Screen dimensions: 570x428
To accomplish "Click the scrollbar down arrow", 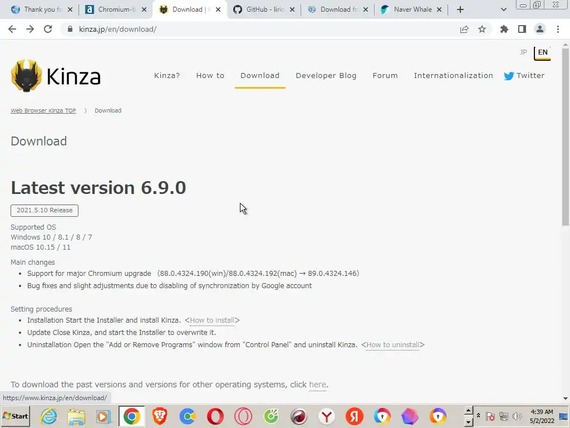I will [x=566, y=398].
